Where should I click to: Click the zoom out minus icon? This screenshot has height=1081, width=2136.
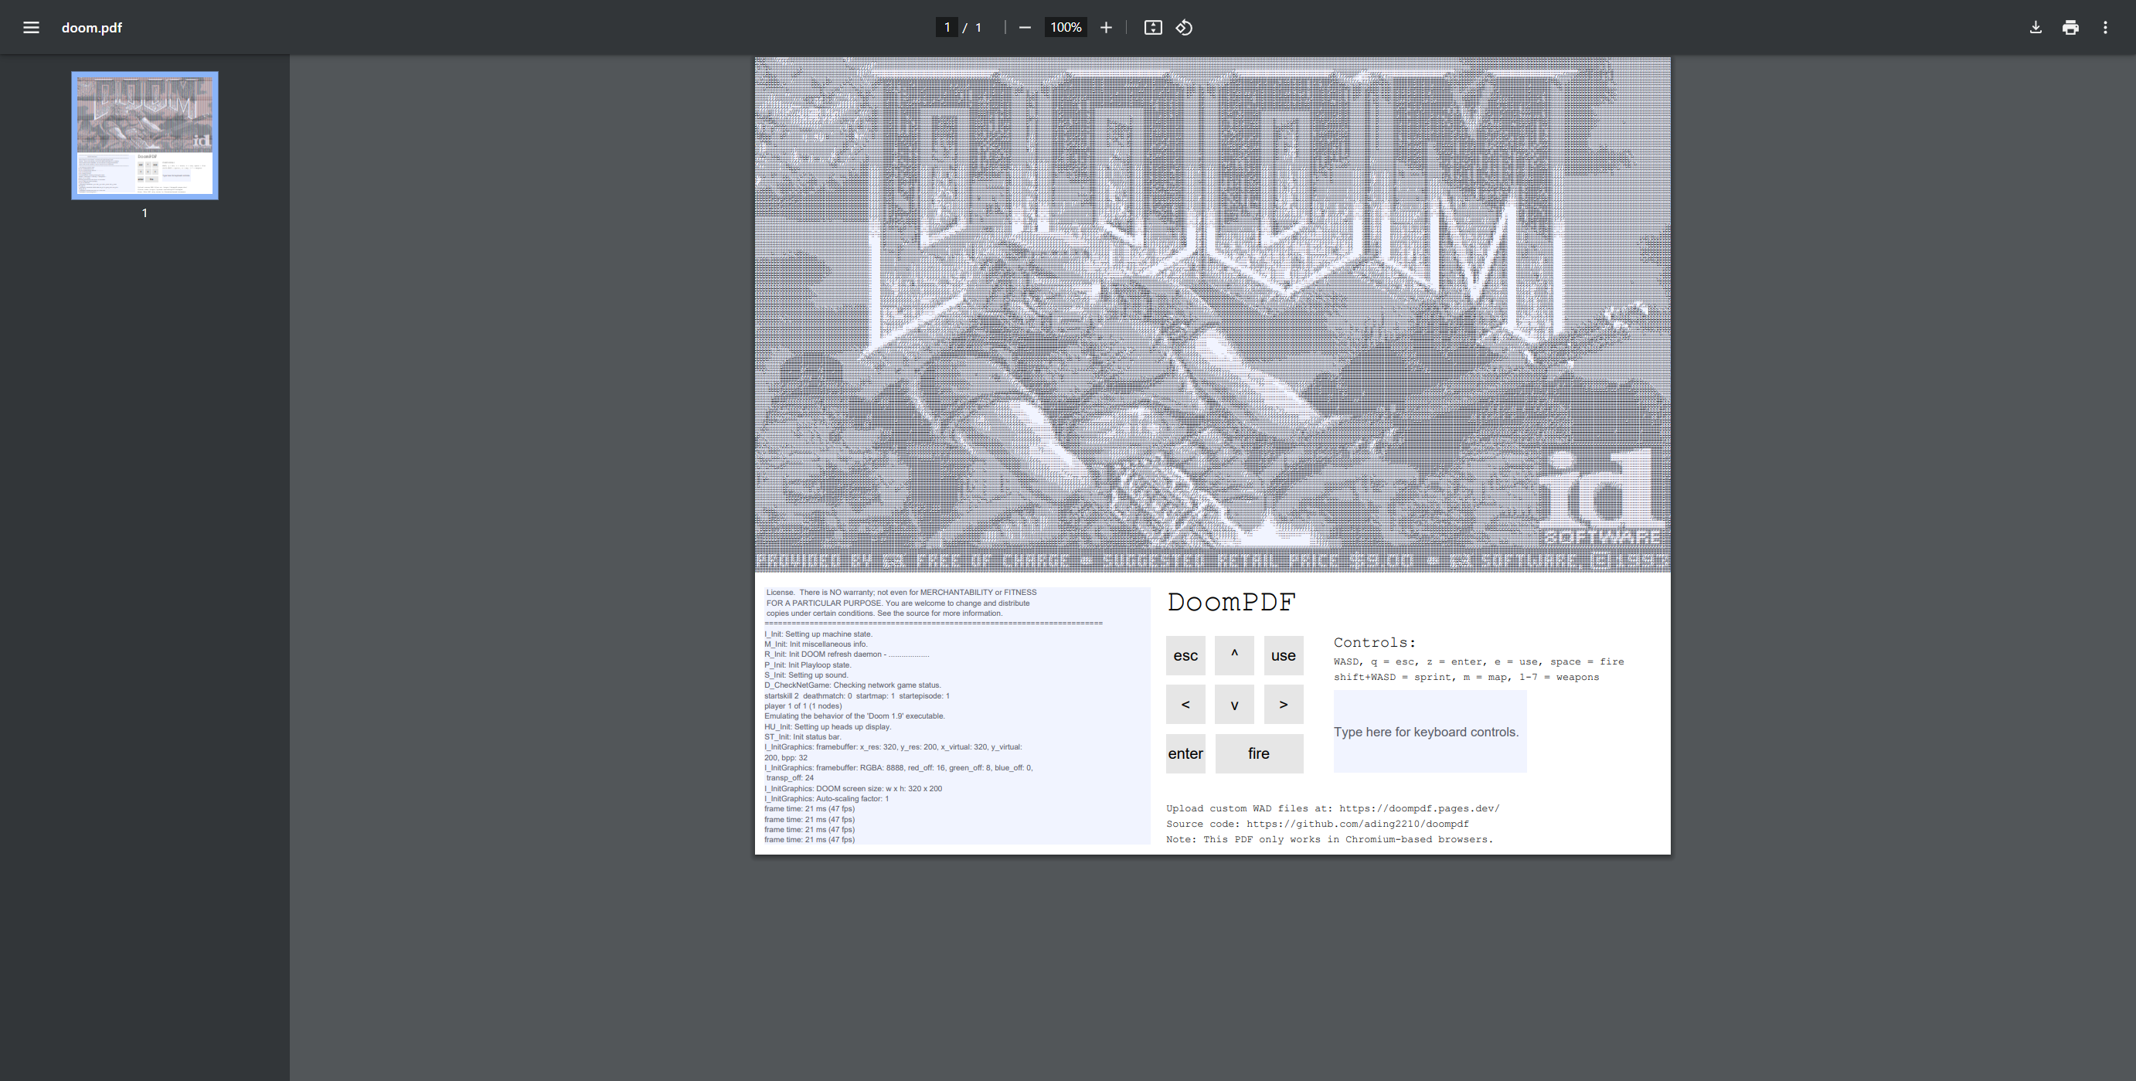coord(1025,27)
